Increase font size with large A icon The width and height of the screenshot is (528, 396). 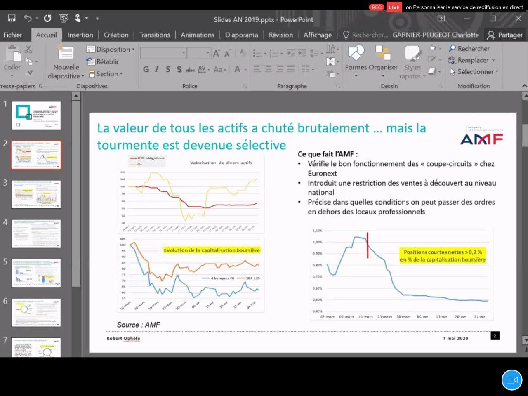coord(216,53)
